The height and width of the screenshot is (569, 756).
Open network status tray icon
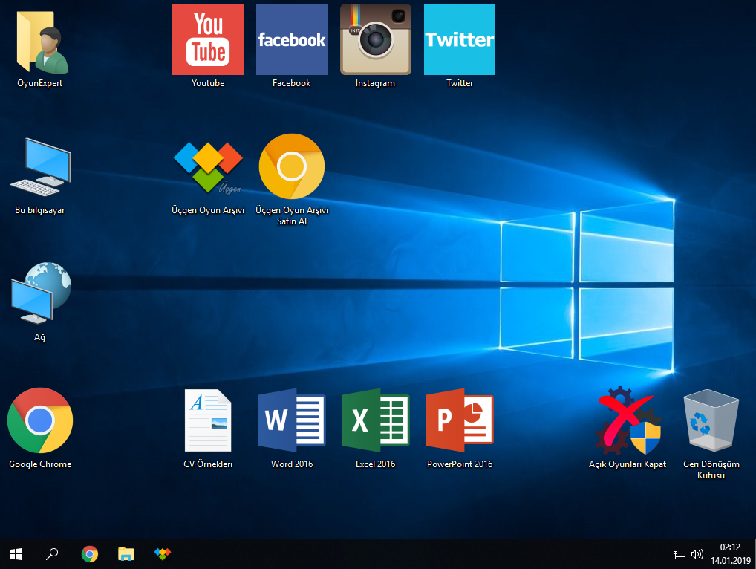(x=680, y=555)
